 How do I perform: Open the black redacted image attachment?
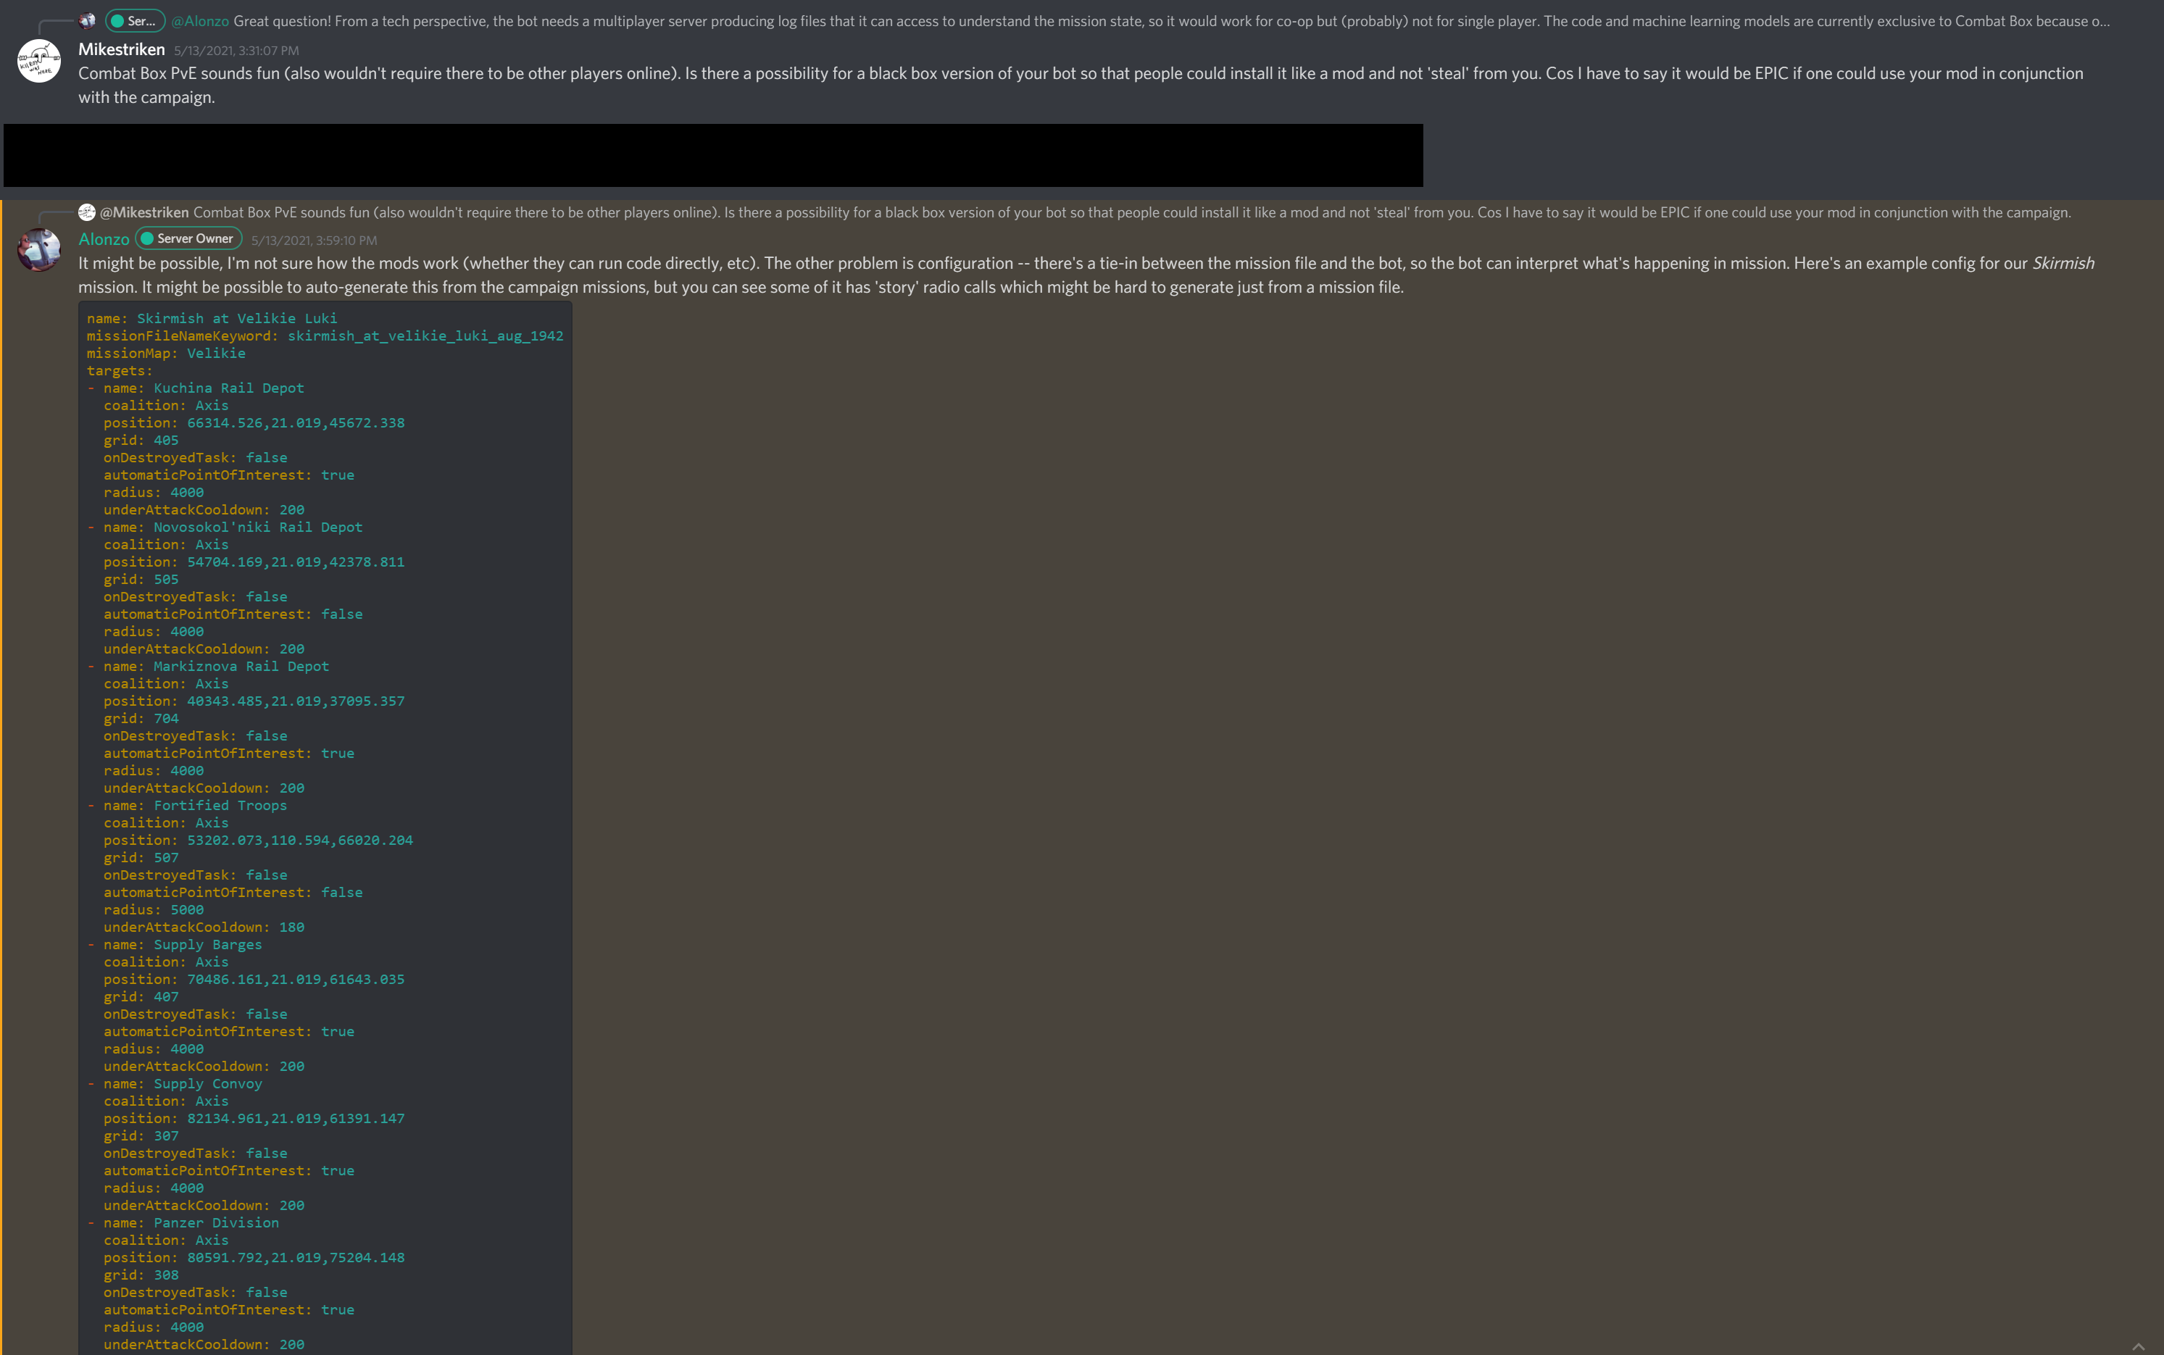click(x=712, y=155)
